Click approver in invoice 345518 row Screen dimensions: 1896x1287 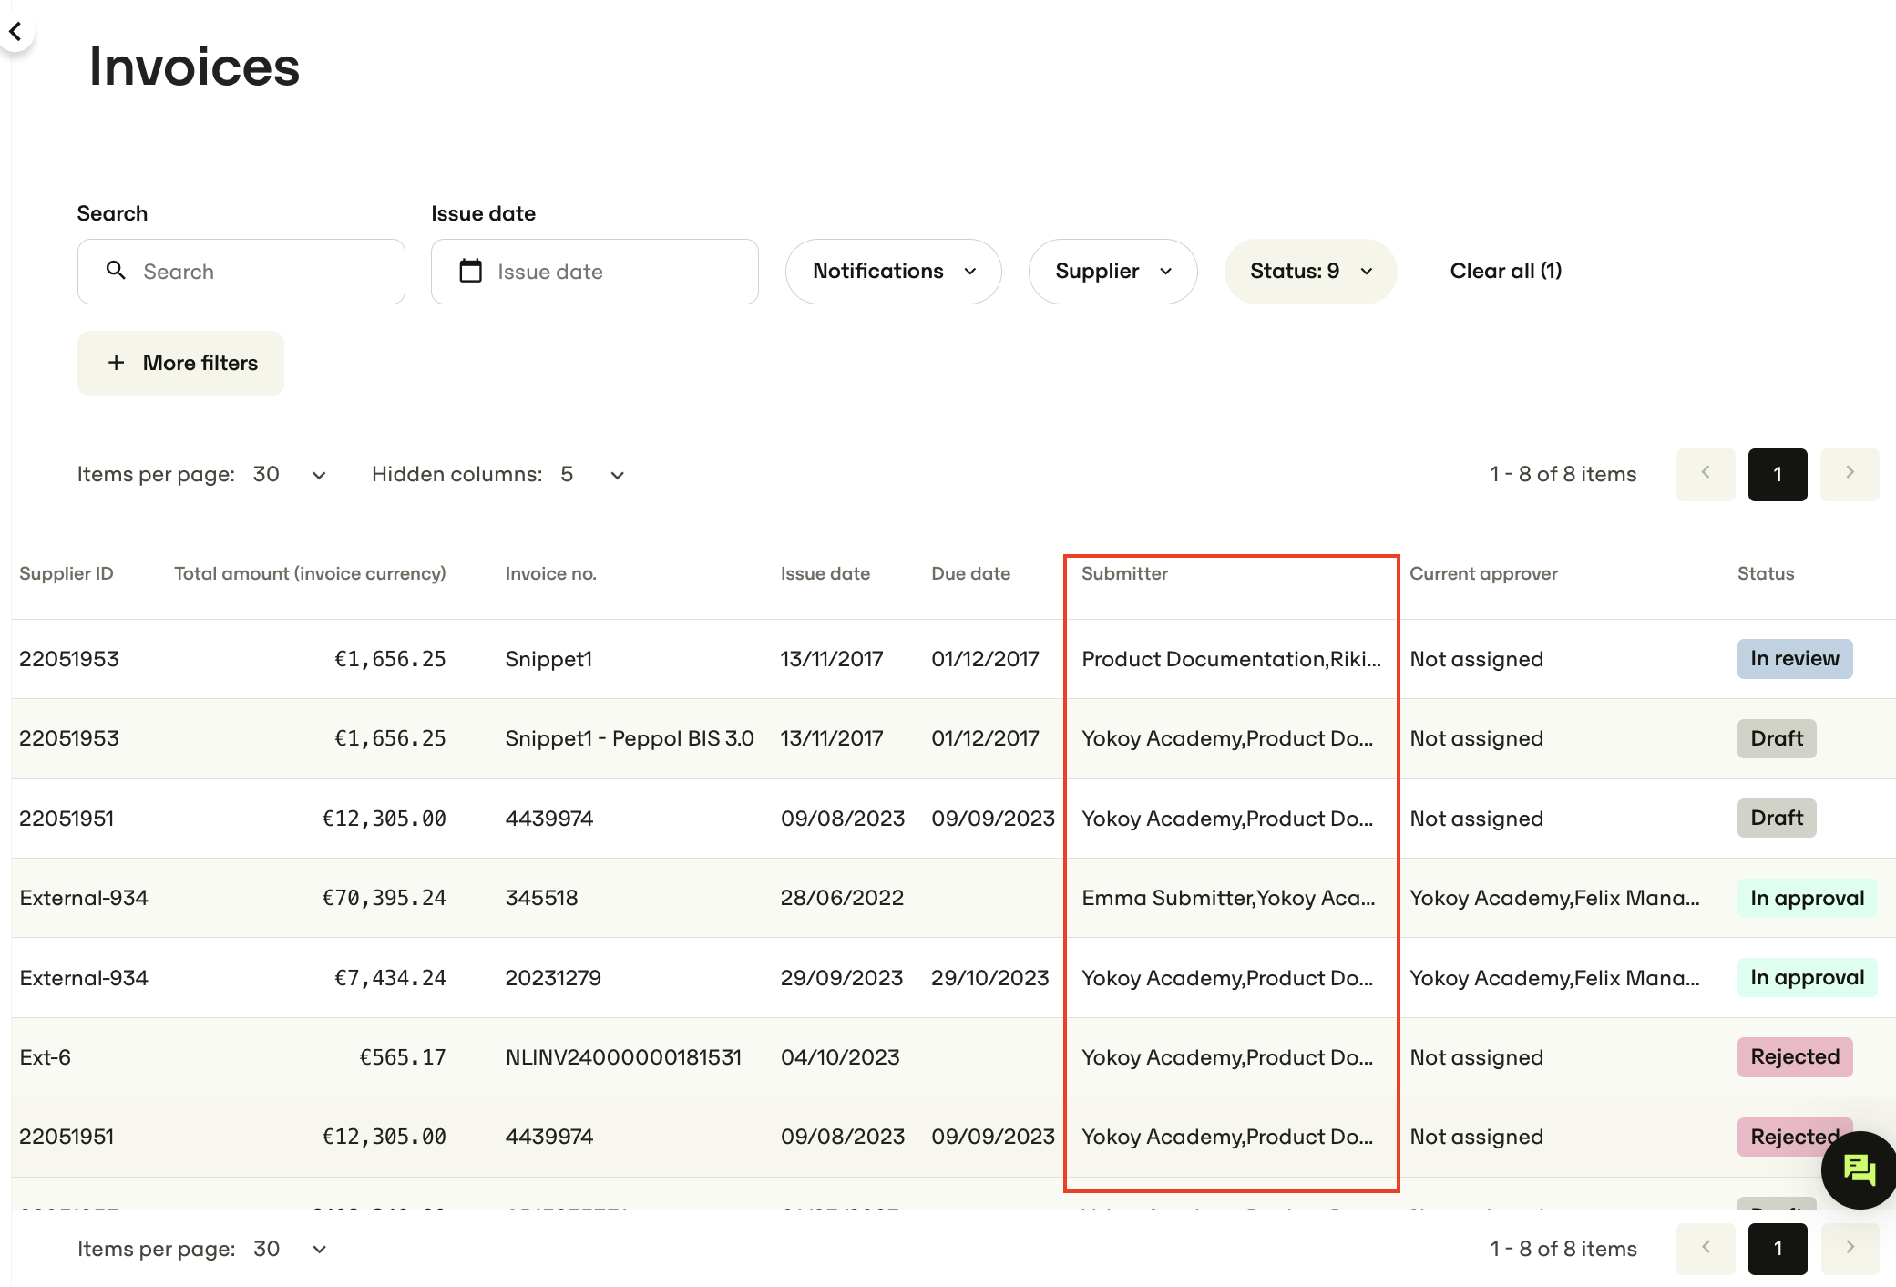click(x=1554, y=898)
